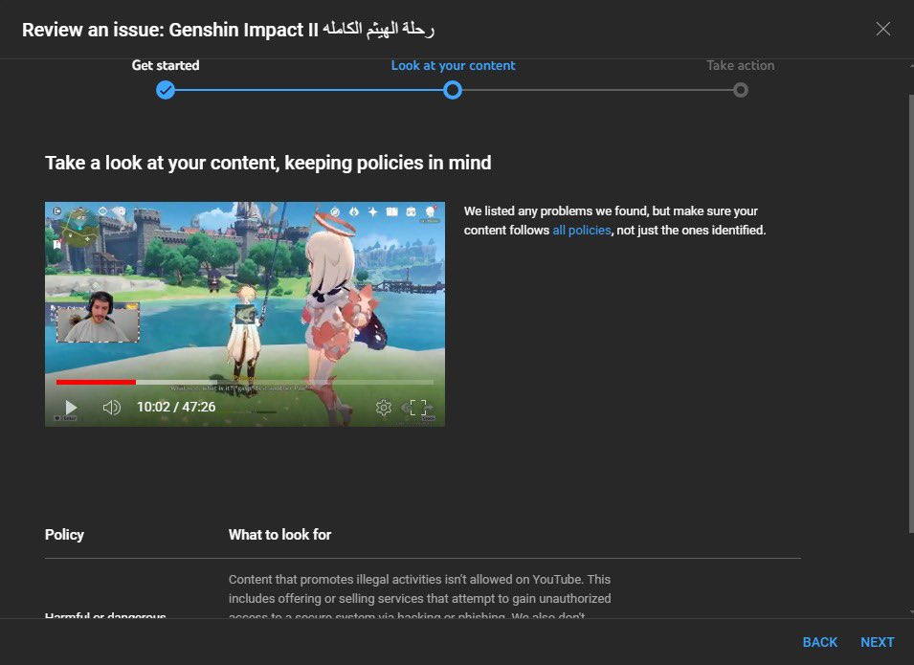This screenshot has width=914, height=665.
Task: Close the Review an issue dialog
Action: click(882, 29)
